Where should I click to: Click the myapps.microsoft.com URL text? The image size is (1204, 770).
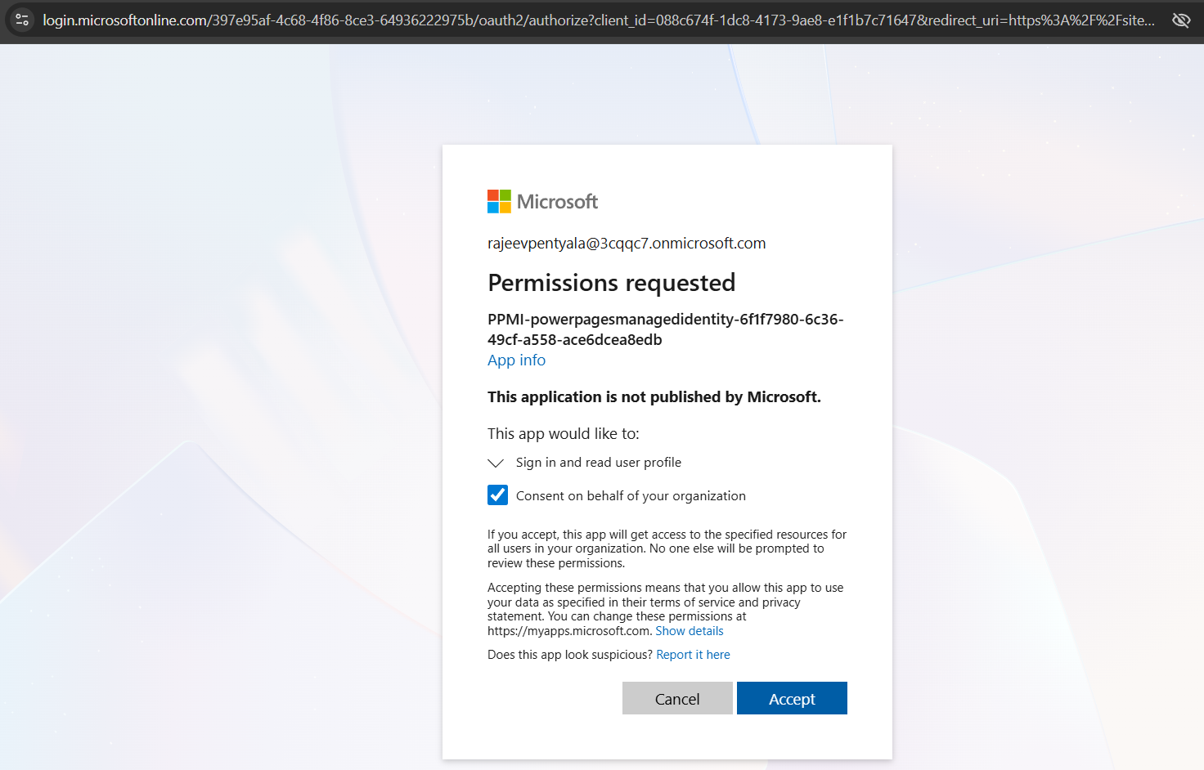point(568,631)
